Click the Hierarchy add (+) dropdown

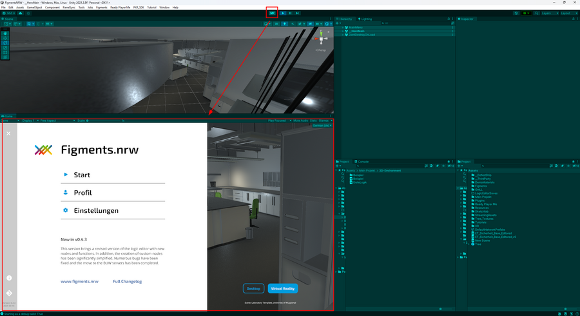coord(338,23)
